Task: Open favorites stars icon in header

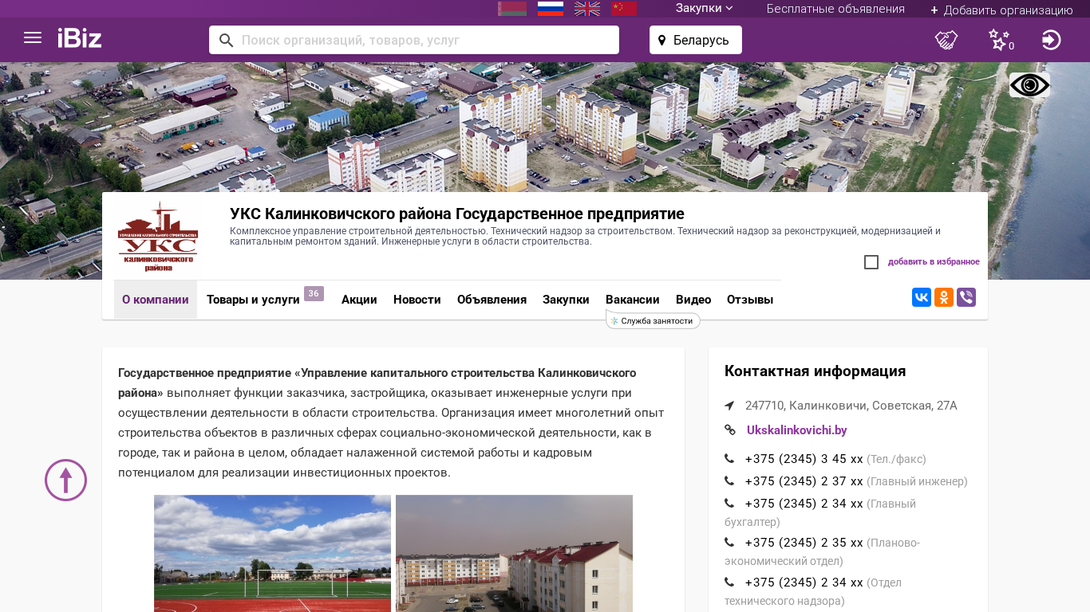Action: coord(1000,40)
